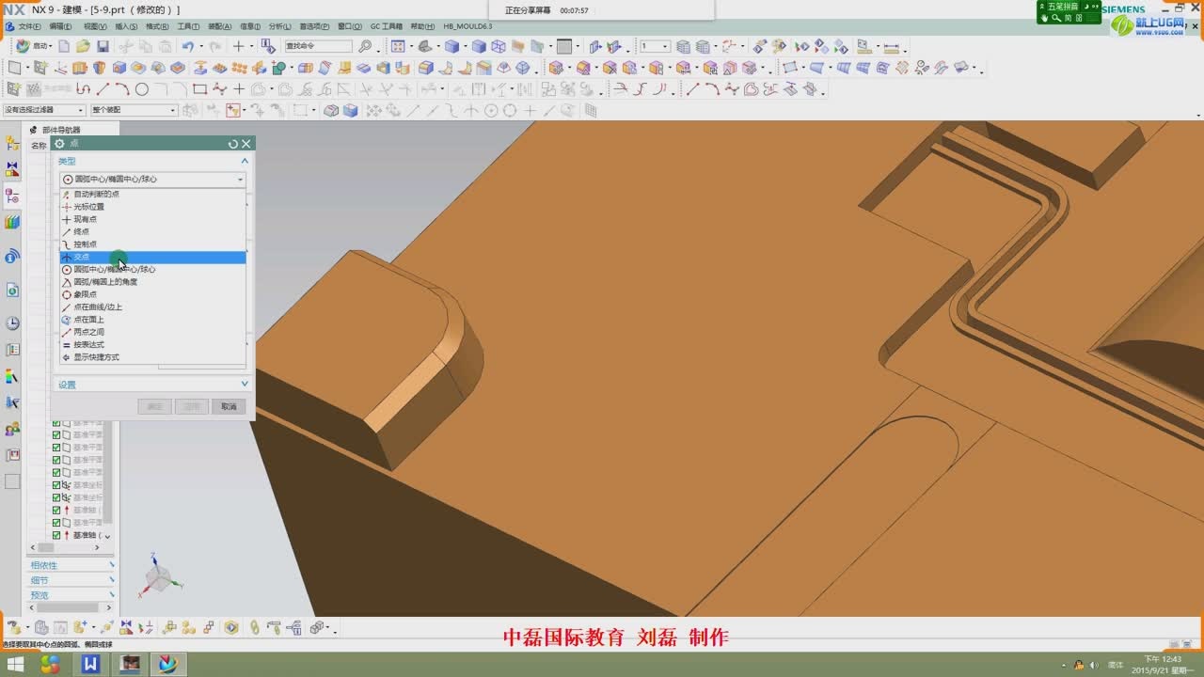Select the sketch Line tool

click(103, 89)
